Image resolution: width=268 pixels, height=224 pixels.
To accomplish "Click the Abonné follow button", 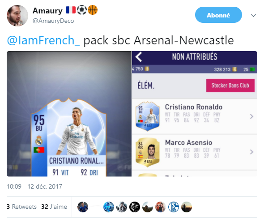I will tap(218, 15).
